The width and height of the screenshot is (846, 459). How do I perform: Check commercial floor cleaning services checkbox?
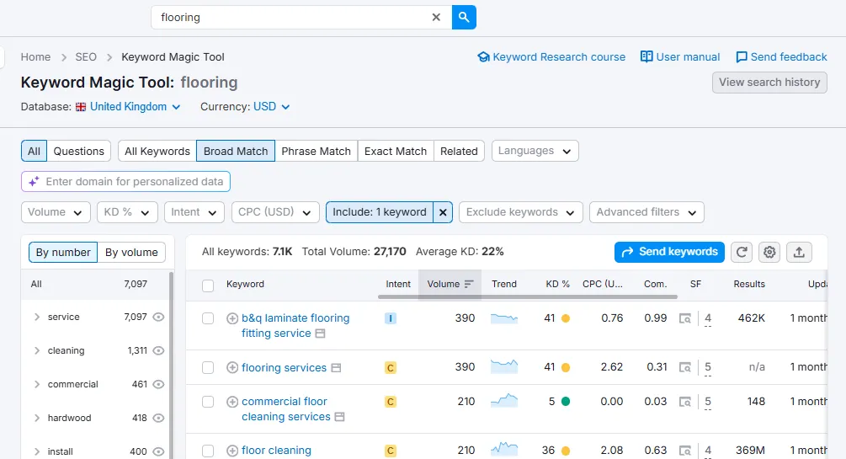click(208, 402)
